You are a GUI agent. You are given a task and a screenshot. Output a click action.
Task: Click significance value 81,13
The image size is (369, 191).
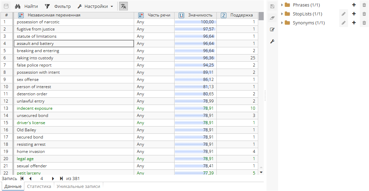click(195, 86)
